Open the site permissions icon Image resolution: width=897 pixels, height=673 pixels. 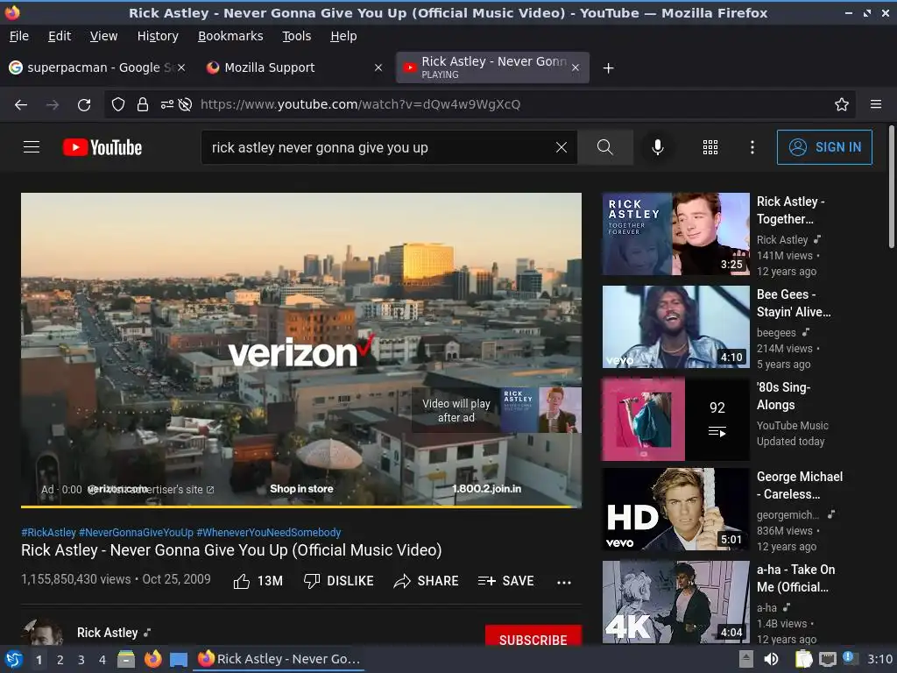[x=167, y=104]
